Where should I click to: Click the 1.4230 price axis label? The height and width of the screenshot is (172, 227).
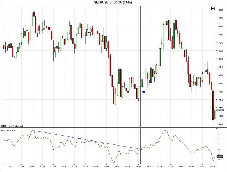[x=220, y=51]
